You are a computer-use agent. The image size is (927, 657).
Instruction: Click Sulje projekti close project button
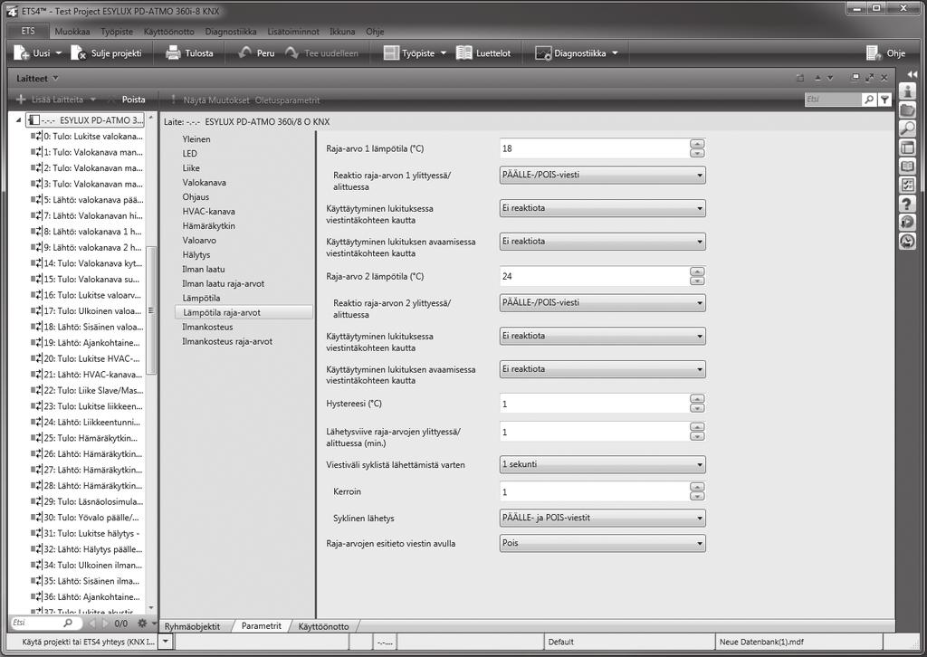click(107, 53)
